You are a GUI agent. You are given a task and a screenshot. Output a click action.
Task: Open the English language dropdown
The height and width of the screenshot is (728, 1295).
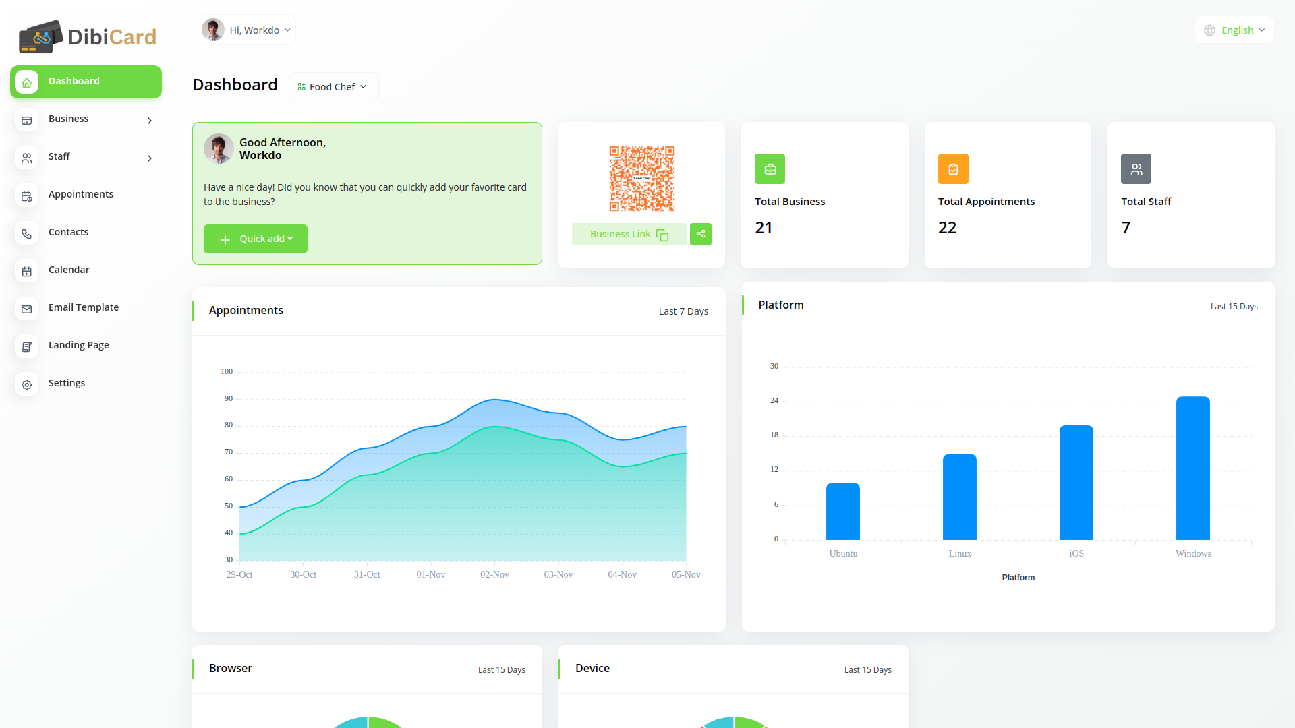pos(1235,30)
